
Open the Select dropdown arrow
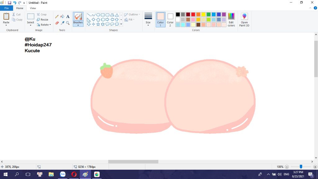coord(31,25)
